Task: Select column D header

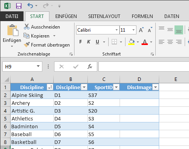Action: (x=139, y=79)
